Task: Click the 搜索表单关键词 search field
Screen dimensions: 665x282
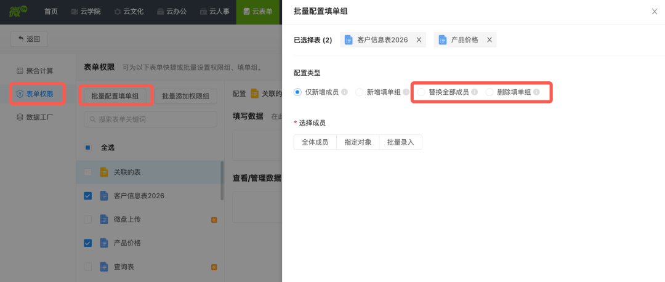Action: pos(151,119)
